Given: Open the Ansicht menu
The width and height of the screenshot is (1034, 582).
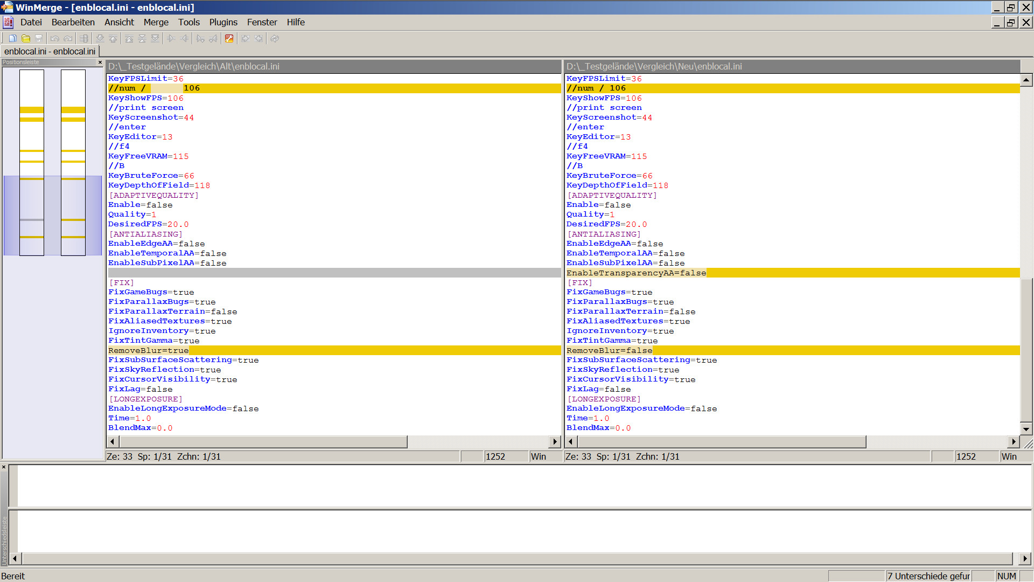Looking at the screenshot, I should point(119,22).
